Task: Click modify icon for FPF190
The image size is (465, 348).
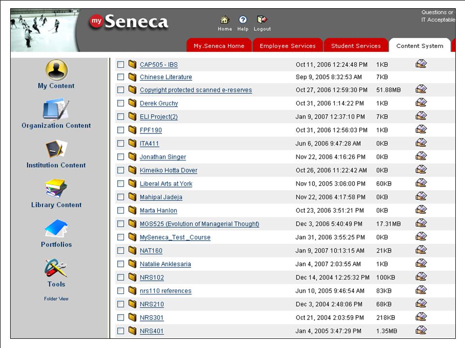Action: 421,129
